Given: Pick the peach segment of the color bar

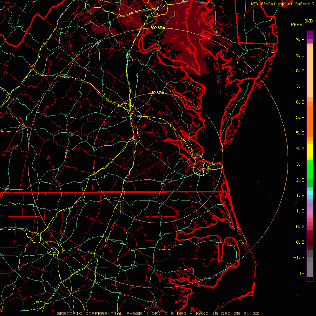Looking at the screenshot, I should coord(310,72).
